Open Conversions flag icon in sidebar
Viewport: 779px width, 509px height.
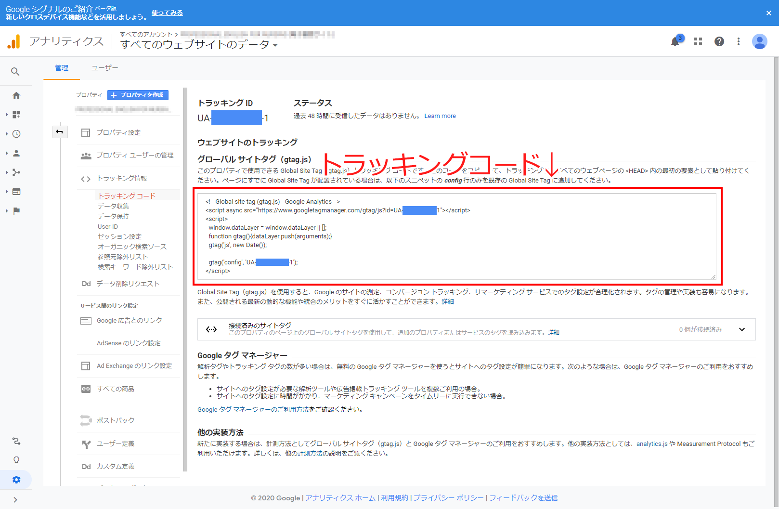tap(16, 211)
